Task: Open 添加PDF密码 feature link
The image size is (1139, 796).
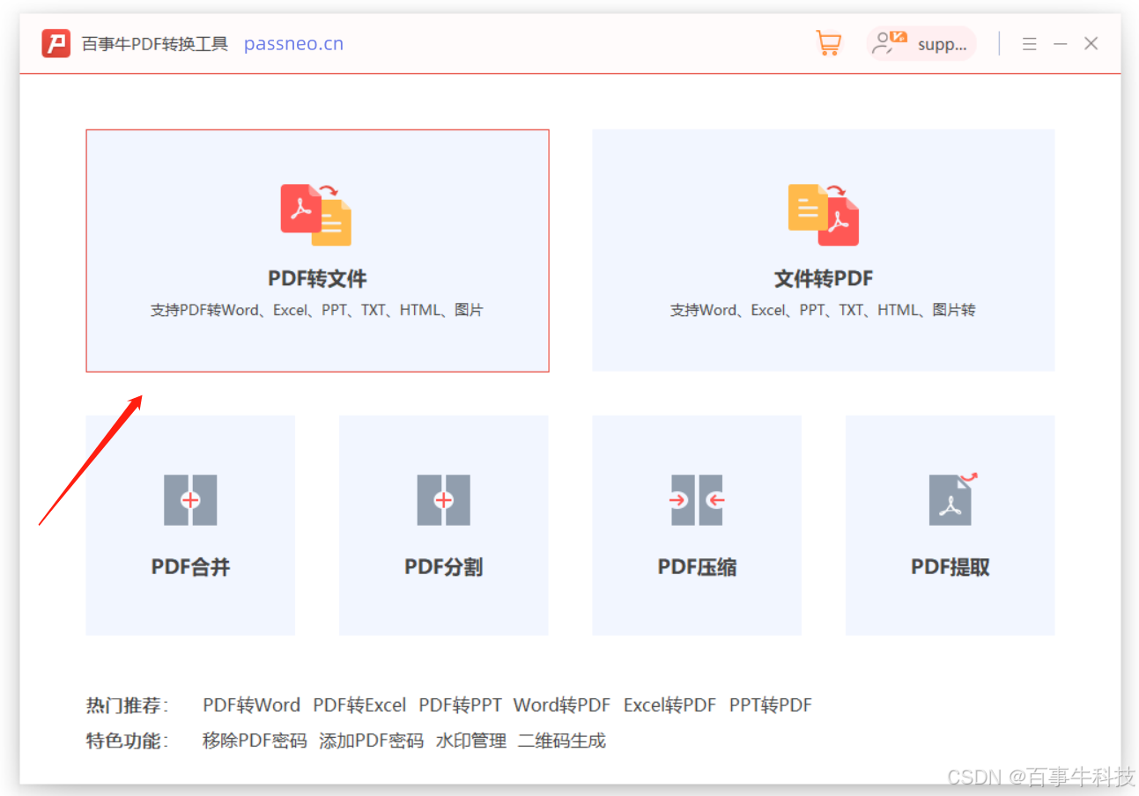Action: point(371,741)
